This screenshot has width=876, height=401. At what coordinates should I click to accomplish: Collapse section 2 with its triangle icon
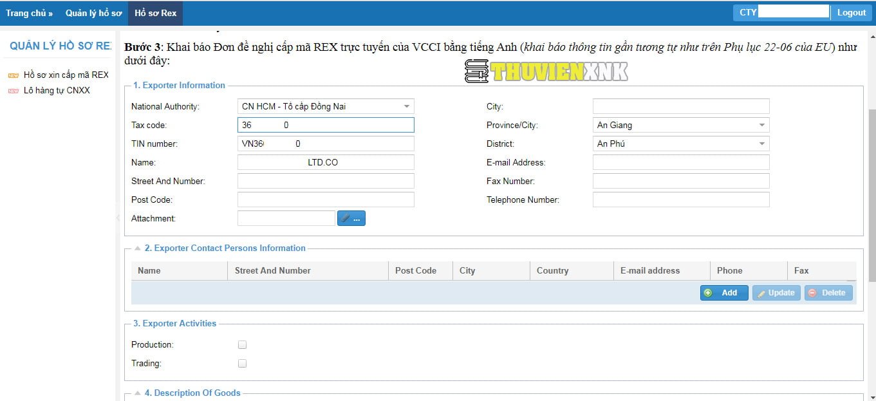[x=137, y=248]
